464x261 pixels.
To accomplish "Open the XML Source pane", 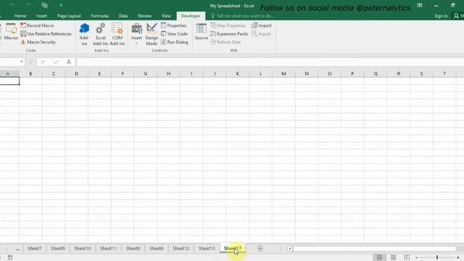I will tap(202, 32).
